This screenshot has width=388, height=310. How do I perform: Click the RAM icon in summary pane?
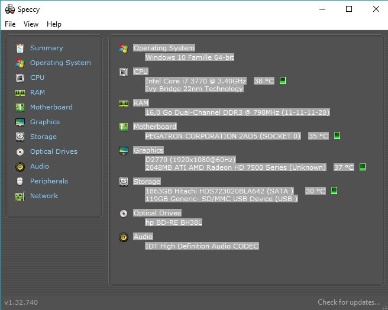click(x=124, y=104)
